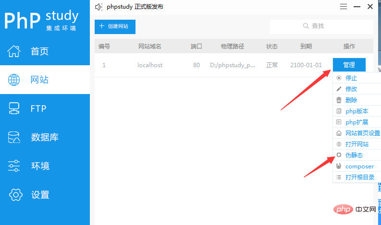Click the 端口 column header
Viewport: 381px width, 225px height.
197,47
